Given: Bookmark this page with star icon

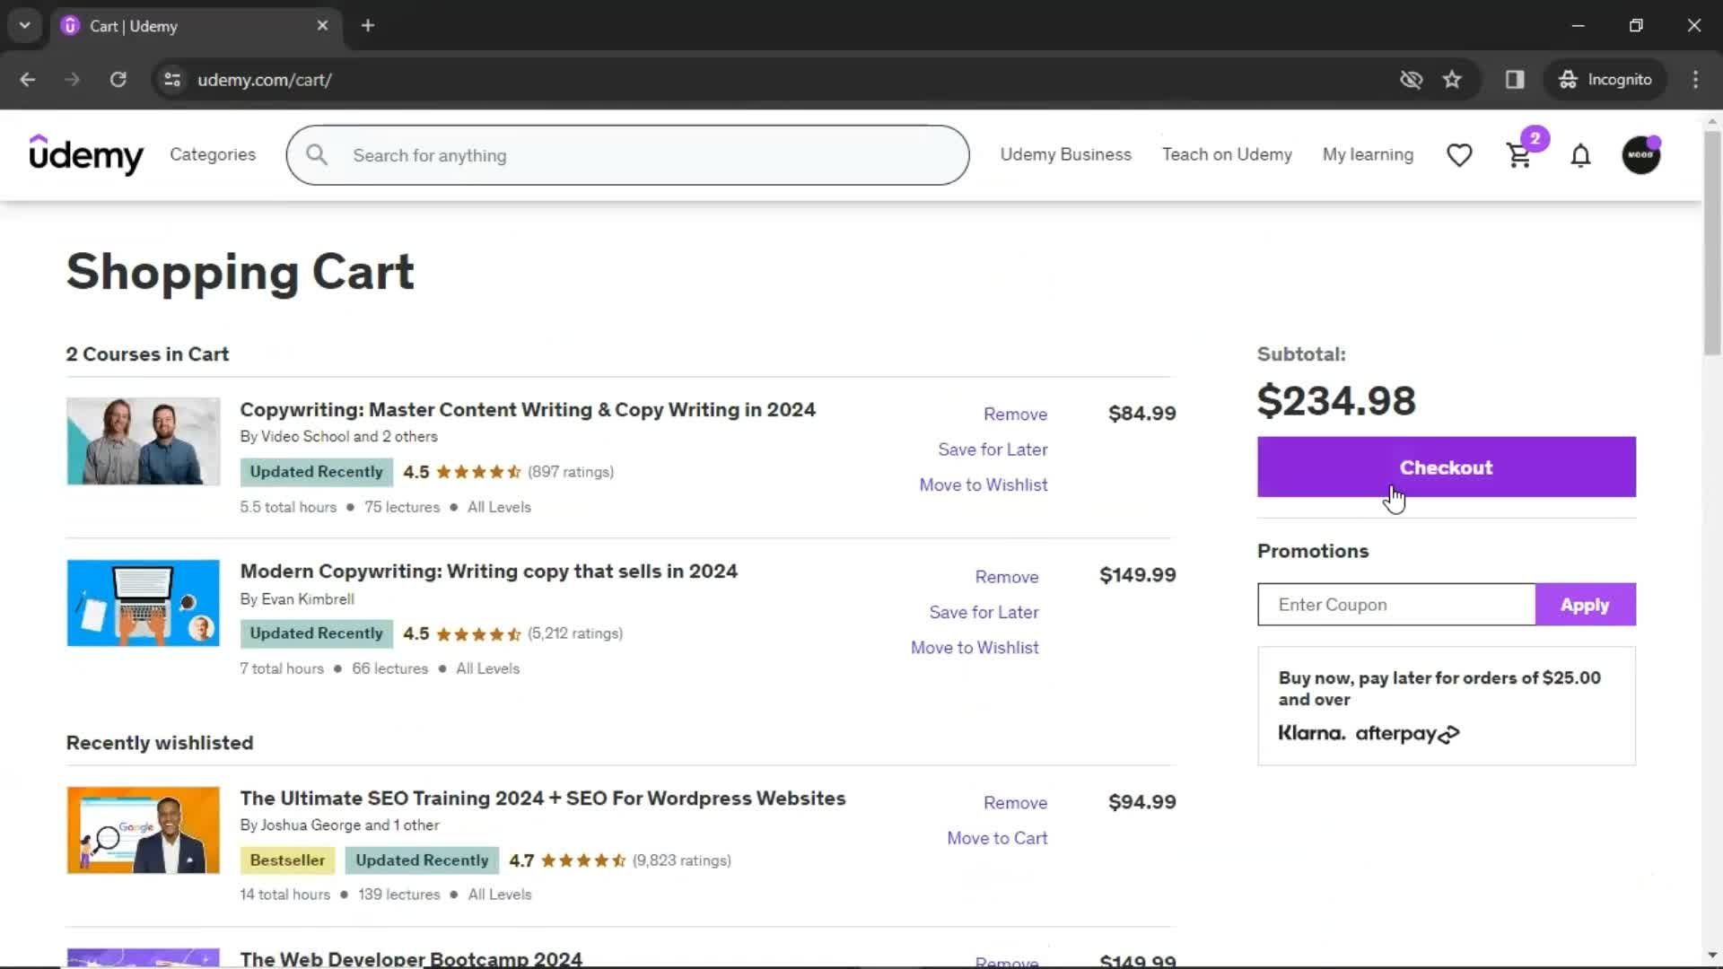Looking at the screenshot, I should coord(1452,80).
